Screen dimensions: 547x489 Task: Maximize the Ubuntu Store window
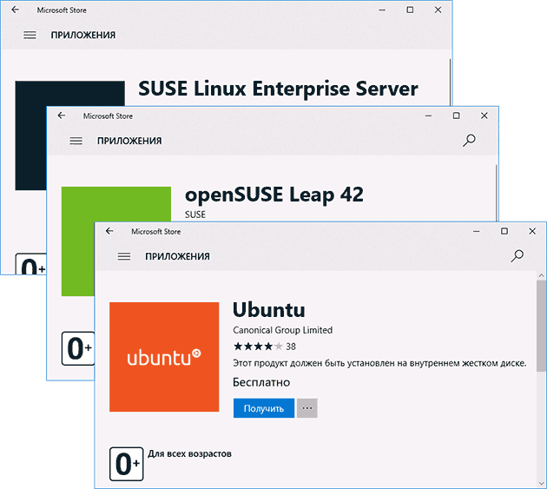pyautogui.click(x=504, y=231)
